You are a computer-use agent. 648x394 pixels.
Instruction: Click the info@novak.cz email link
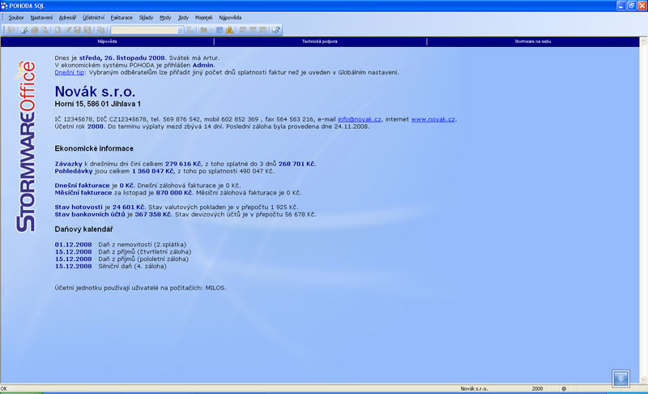click(359, 119)
